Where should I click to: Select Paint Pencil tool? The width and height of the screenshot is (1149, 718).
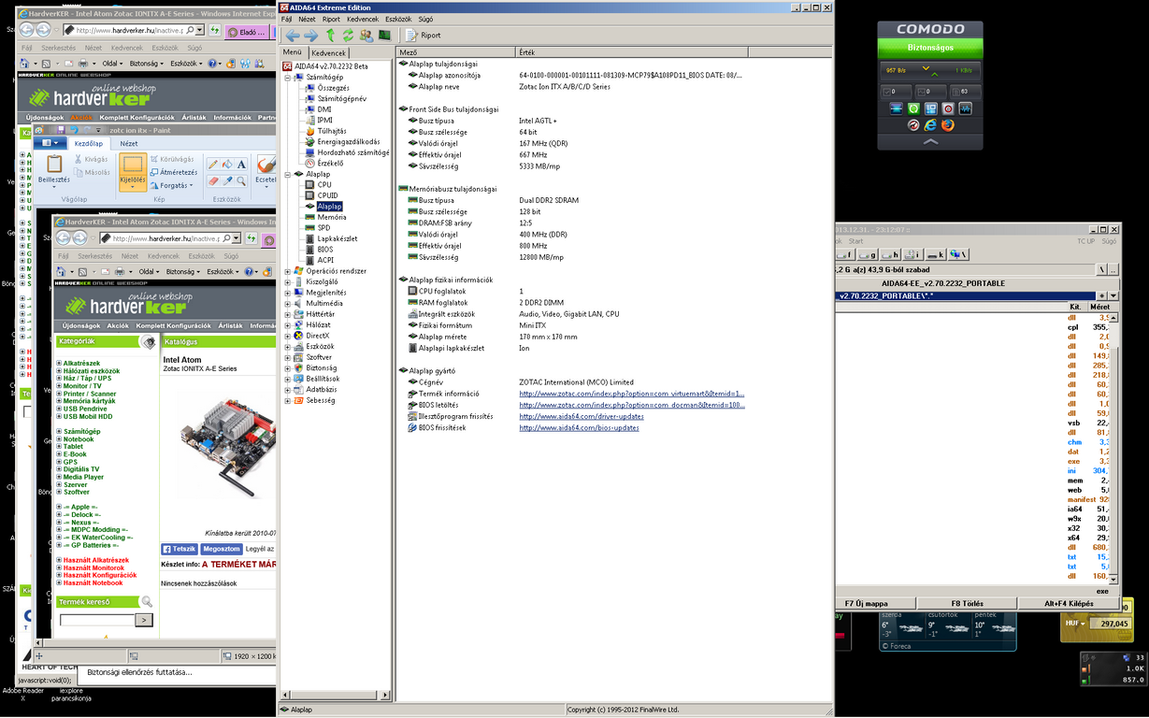click(x=213, y=165)
